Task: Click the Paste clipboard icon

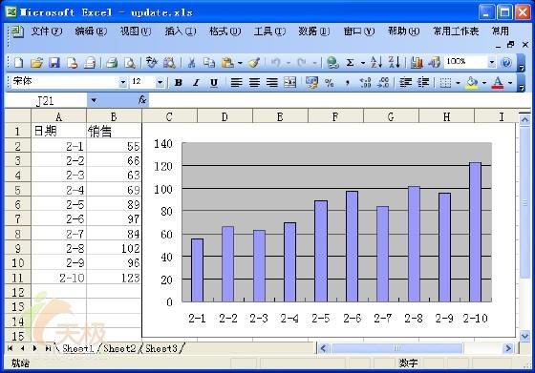Action: [227, 63]
